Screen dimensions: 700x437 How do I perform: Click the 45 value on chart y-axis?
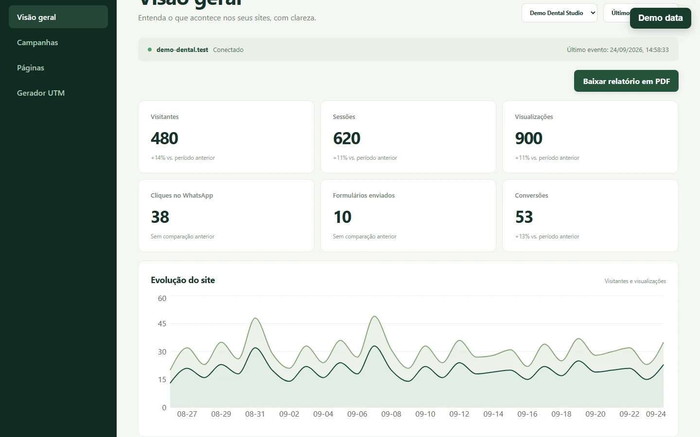(162, 324)
